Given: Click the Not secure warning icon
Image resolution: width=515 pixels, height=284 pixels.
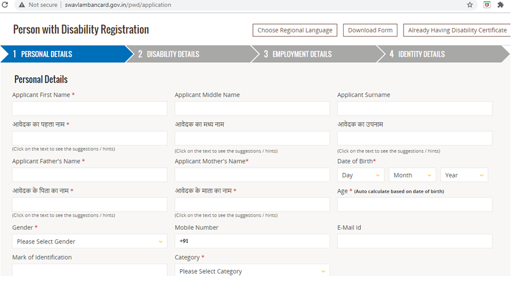Looking at the screenshot, I should coord(22,5).
